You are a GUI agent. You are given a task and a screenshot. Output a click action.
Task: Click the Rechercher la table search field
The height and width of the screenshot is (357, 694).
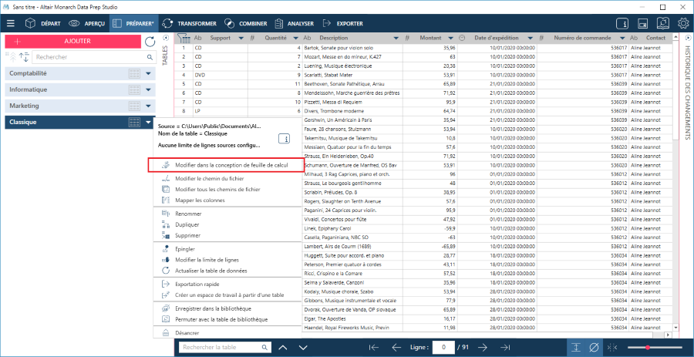coord(223,347)
